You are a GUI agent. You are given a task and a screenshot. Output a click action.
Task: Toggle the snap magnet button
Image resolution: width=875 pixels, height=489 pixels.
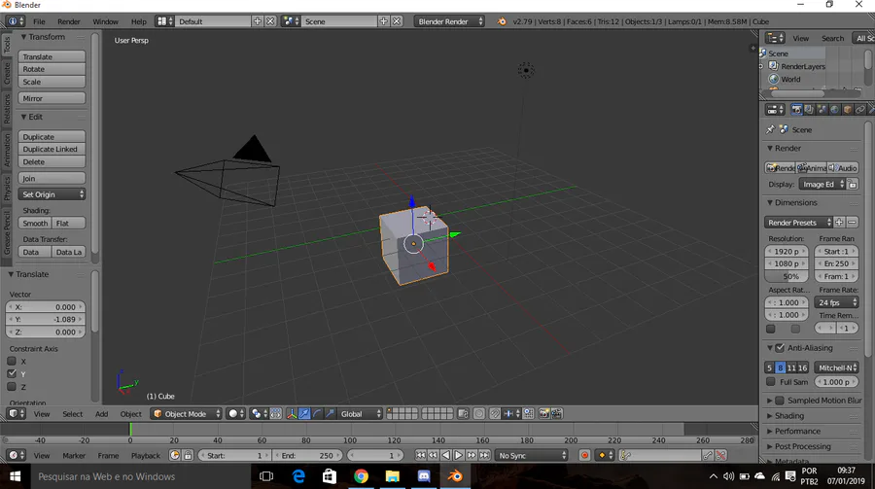(495, 413)
